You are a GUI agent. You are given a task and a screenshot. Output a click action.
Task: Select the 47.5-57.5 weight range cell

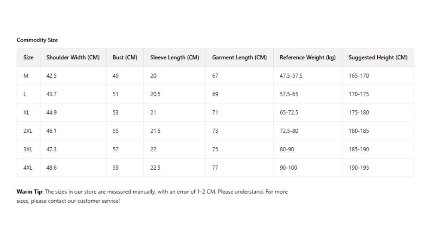[291, 76]
